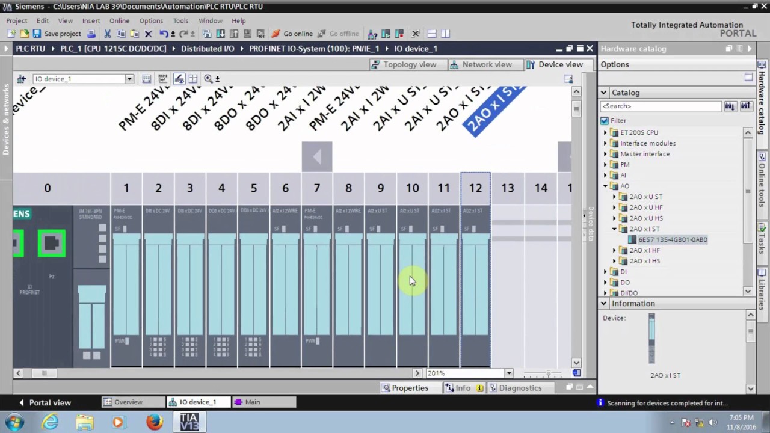Cut selection with scissors icon
The width and height of the screenshot is (770, 433).
108,34
